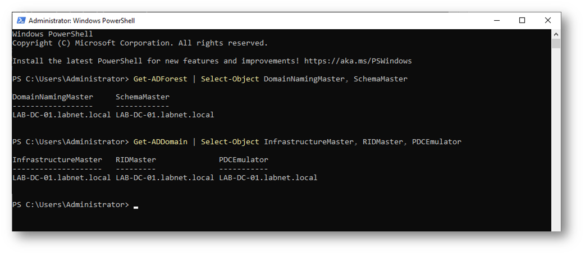
Task: Minimize the PowerShell window
Action: point(497,21)
